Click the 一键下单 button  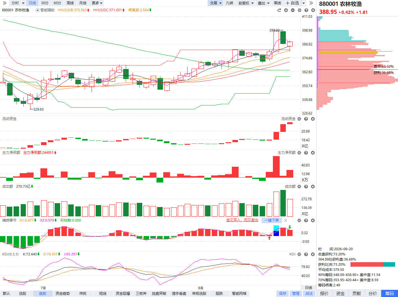point(271,220)
